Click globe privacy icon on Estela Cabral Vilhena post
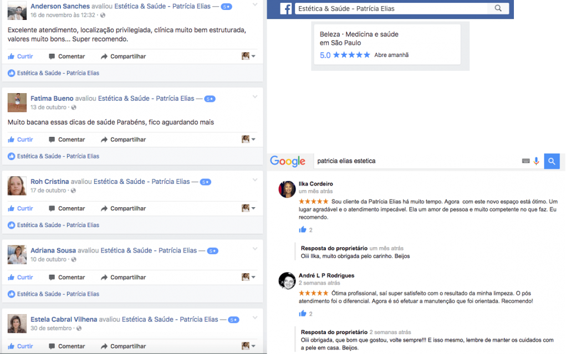This screenshot has width=571, height=354. [79, 328]
